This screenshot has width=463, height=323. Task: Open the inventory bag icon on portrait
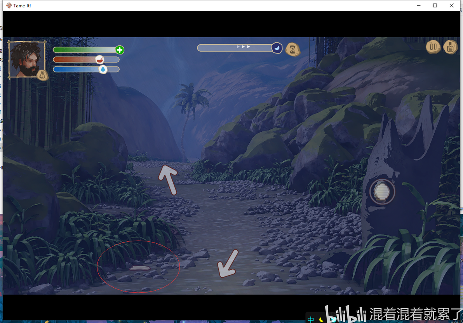[x=42, y=75]
